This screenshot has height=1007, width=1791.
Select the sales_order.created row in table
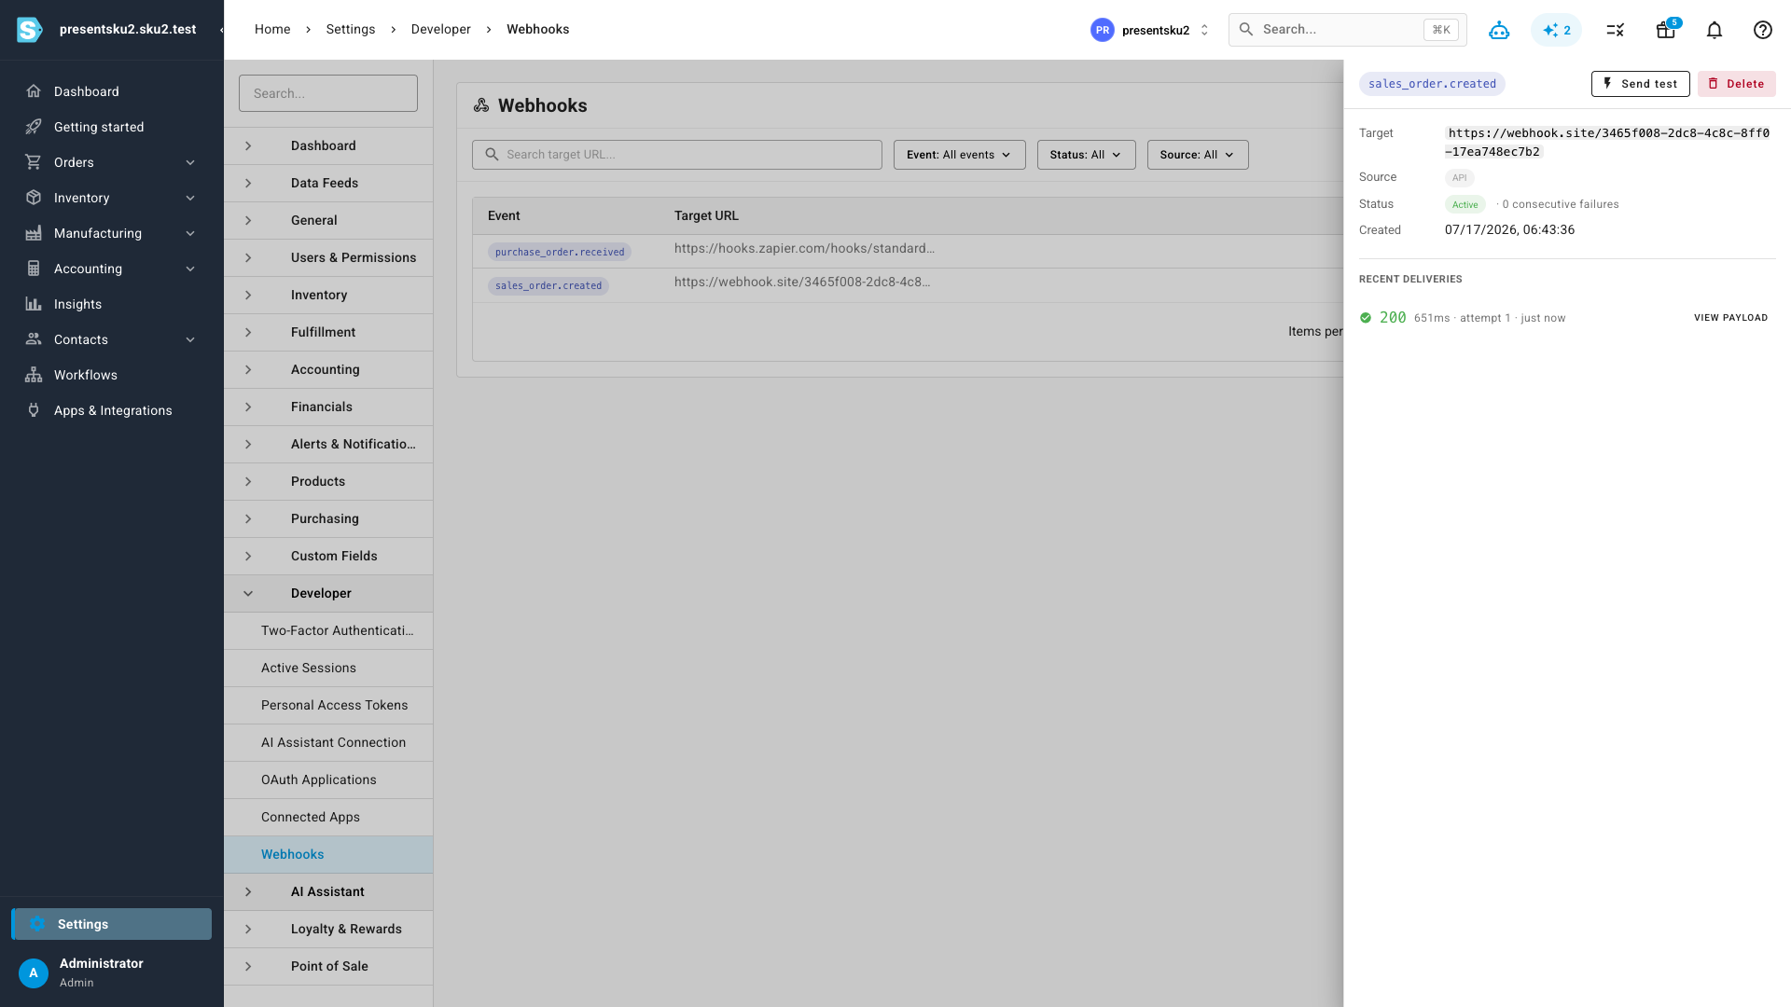pyautogui.click(x=907, y=285)
